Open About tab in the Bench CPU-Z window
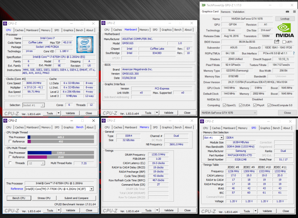This screenshot has height=218, width=298. click(x=90, y=127)
